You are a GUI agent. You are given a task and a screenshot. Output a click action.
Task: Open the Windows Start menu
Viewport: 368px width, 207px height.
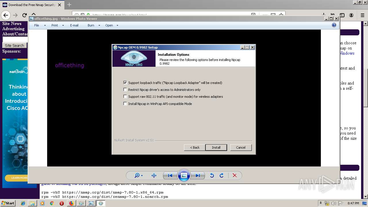[8, 203]
